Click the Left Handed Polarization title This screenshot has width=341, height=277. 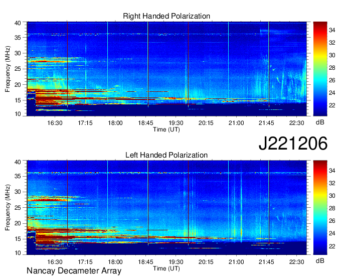click(x=166, y=155)
